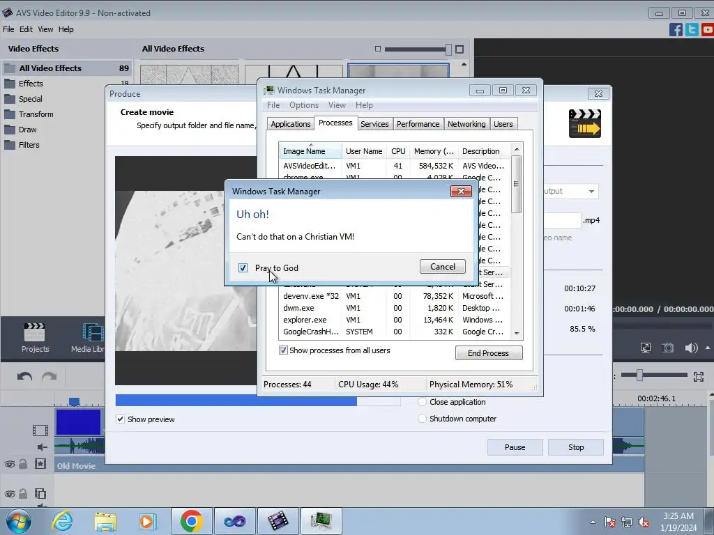Toggle Show preview checkbox in Produce
The height and width of the screenshot is (535, 714).
(120, 419)
